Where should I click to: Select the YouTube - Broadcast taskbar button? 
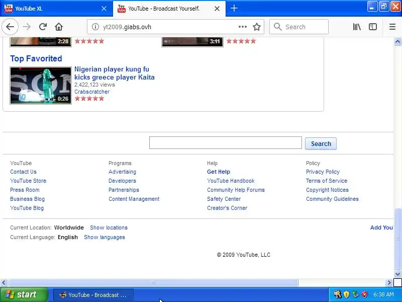93,295
